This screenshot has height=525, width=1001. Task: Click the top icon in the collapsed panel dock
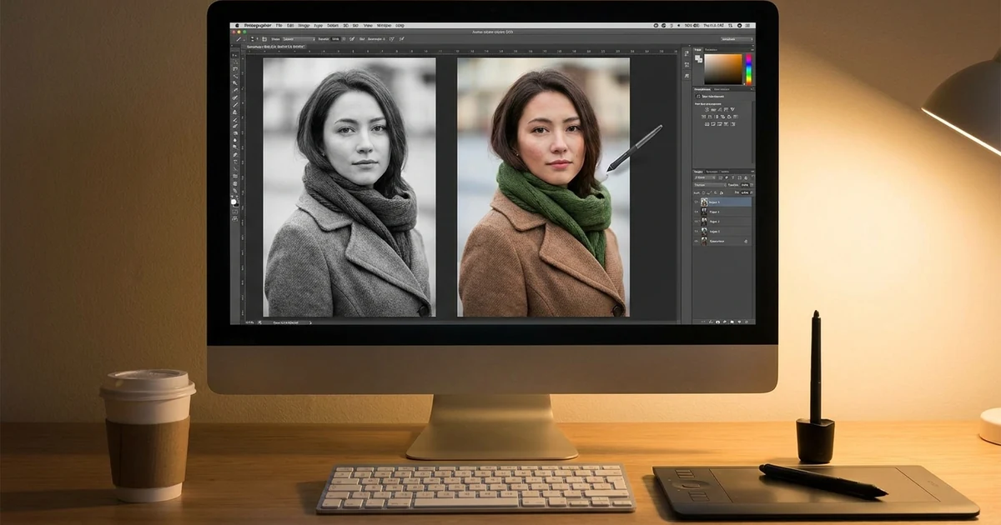pyautogui.click(x=686, y=52)
